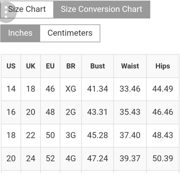
Task: Click the 50.39 hips measurement
Action: tap(163, 159)
